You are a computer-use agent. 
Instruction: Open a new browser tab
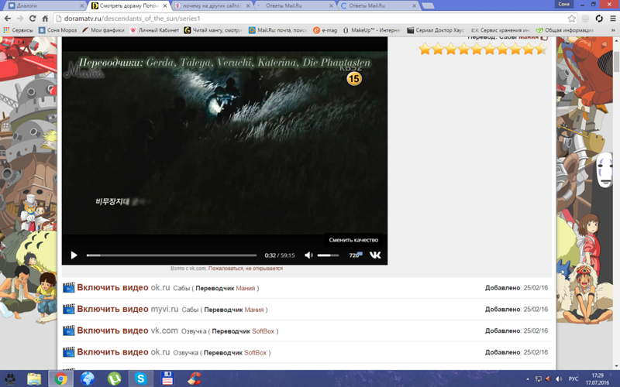tap(428, 5)
